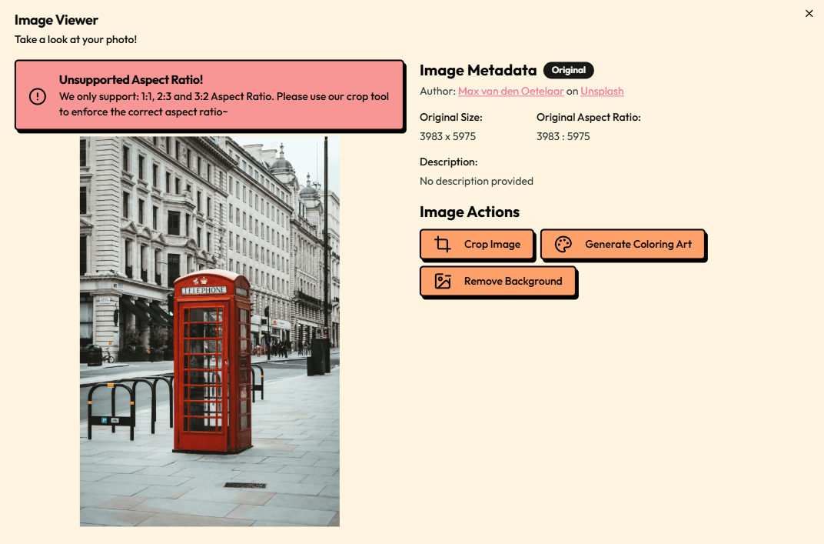Click the Unsupported Aspect Ratio heading

(131, 80)
